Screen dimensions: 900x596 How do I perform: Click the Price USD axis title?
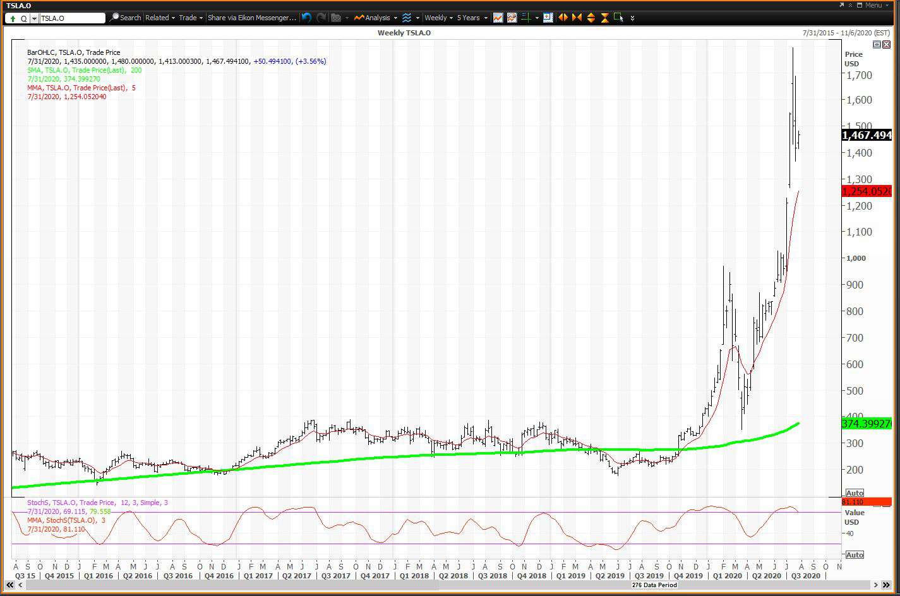[854, 59]
